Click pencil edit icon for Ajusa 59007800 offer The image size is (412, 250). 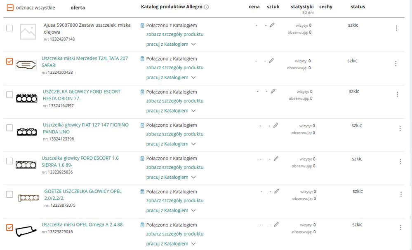[272, 25]
